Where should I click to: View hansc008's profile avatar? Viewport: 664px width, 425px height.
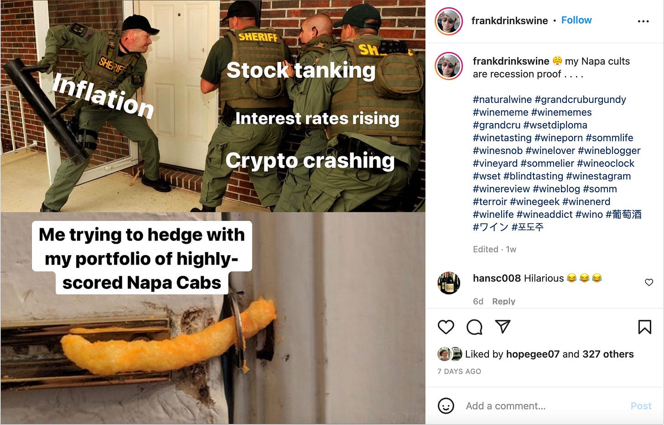click(x=449, y=283)
